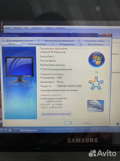
Task: Click the Подлинное программное обеспечение line
Action: coord(59,90)
